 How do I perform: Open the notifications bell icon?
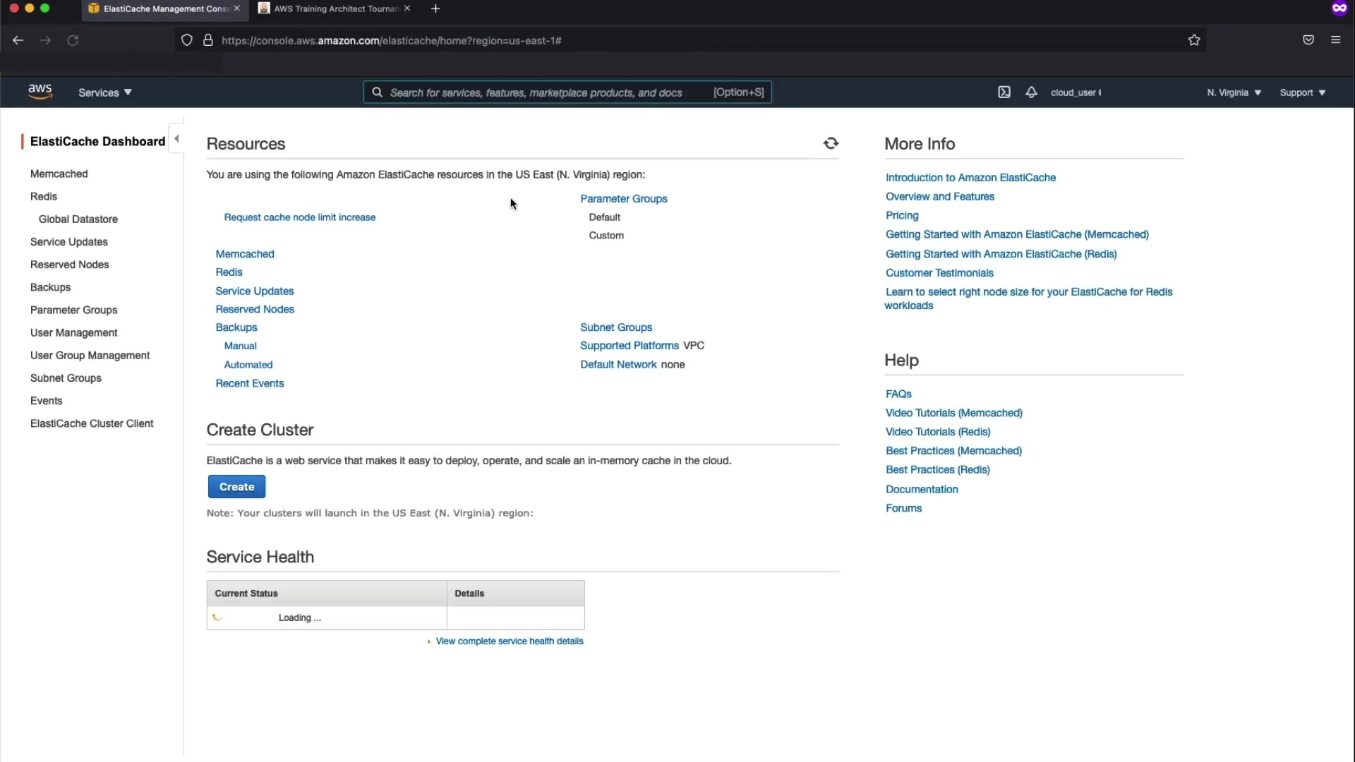[x=1031, y=92]
